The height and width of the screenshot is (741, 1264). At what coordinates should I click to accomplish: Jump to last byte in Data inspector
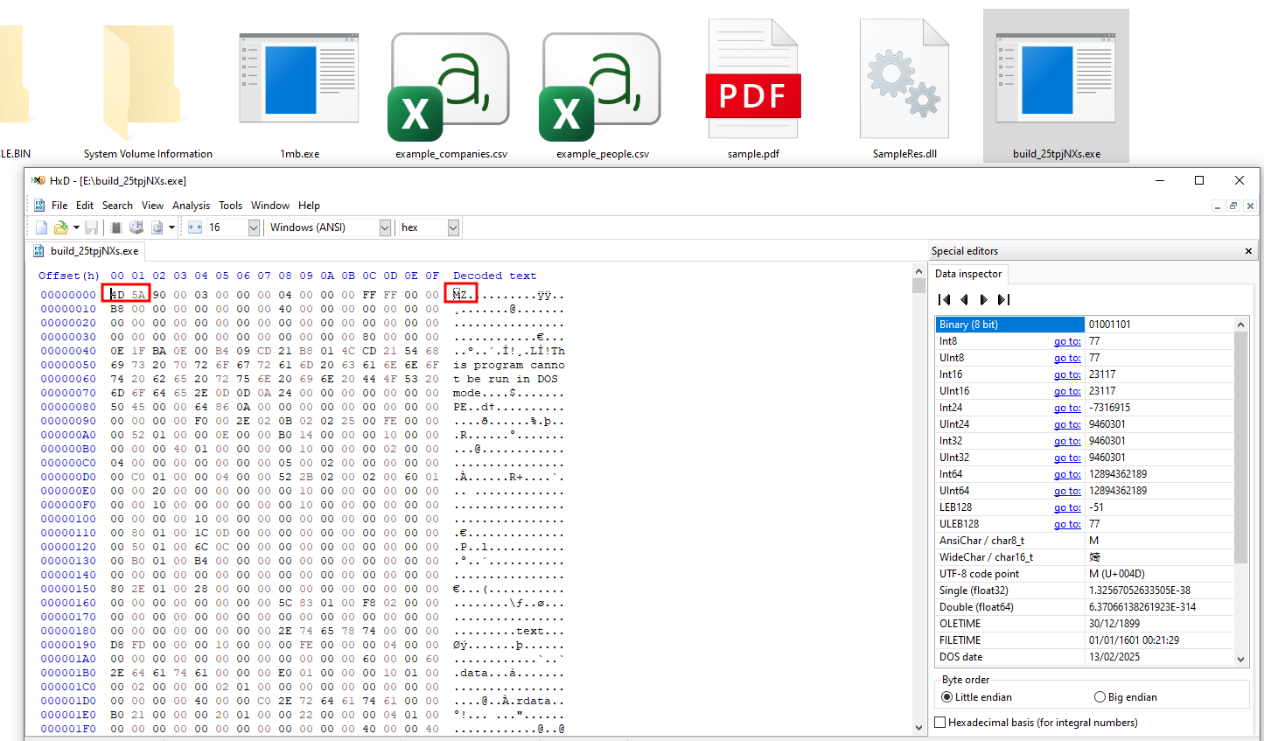(1003, 300)
